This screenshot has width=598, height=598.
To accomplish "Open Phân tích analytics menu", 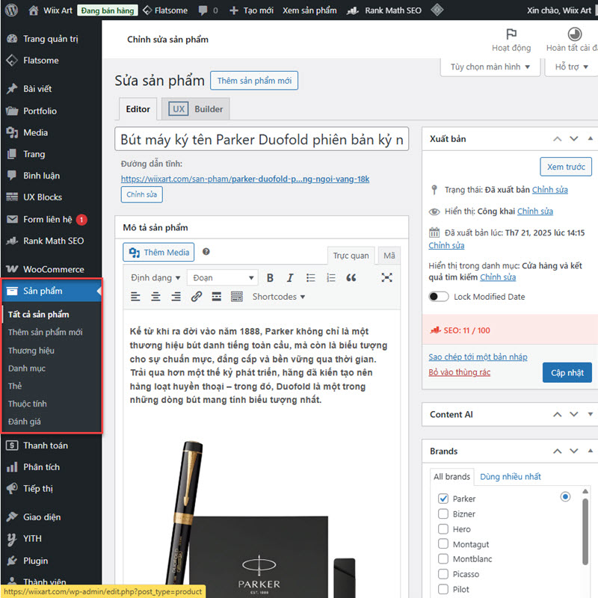I will 51,467.
